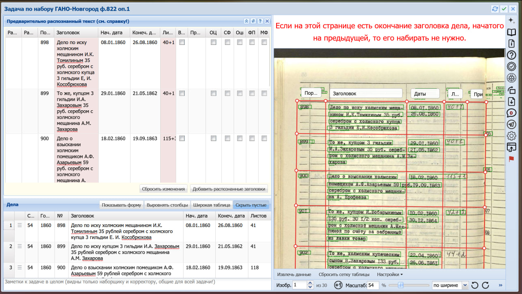
Task: Click the green checkmark complete-task icon
Action: pyautogui.click(x=504, y=9)
